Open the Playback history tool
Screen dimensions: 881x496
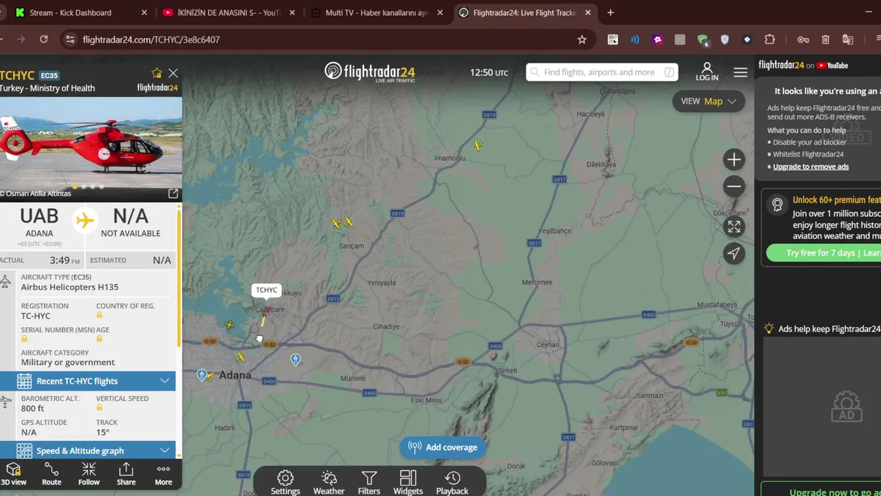[452, 482]
